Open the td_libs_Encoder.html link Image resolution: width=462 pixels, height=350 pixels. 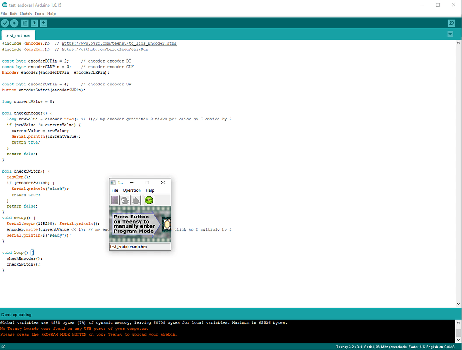119,43
